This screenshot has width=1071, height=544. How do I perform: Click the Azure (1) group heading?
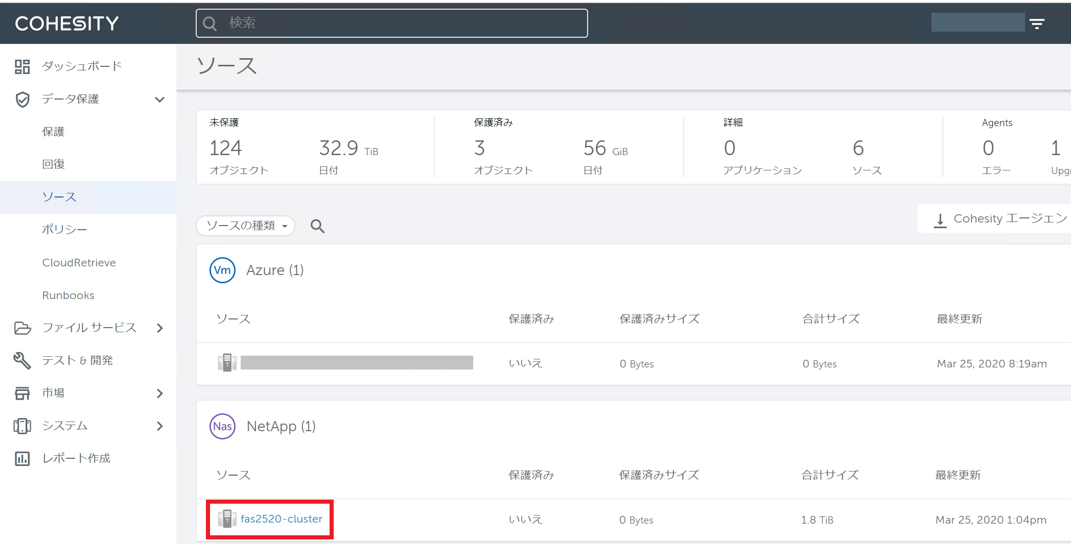click(x=275, y=270)
